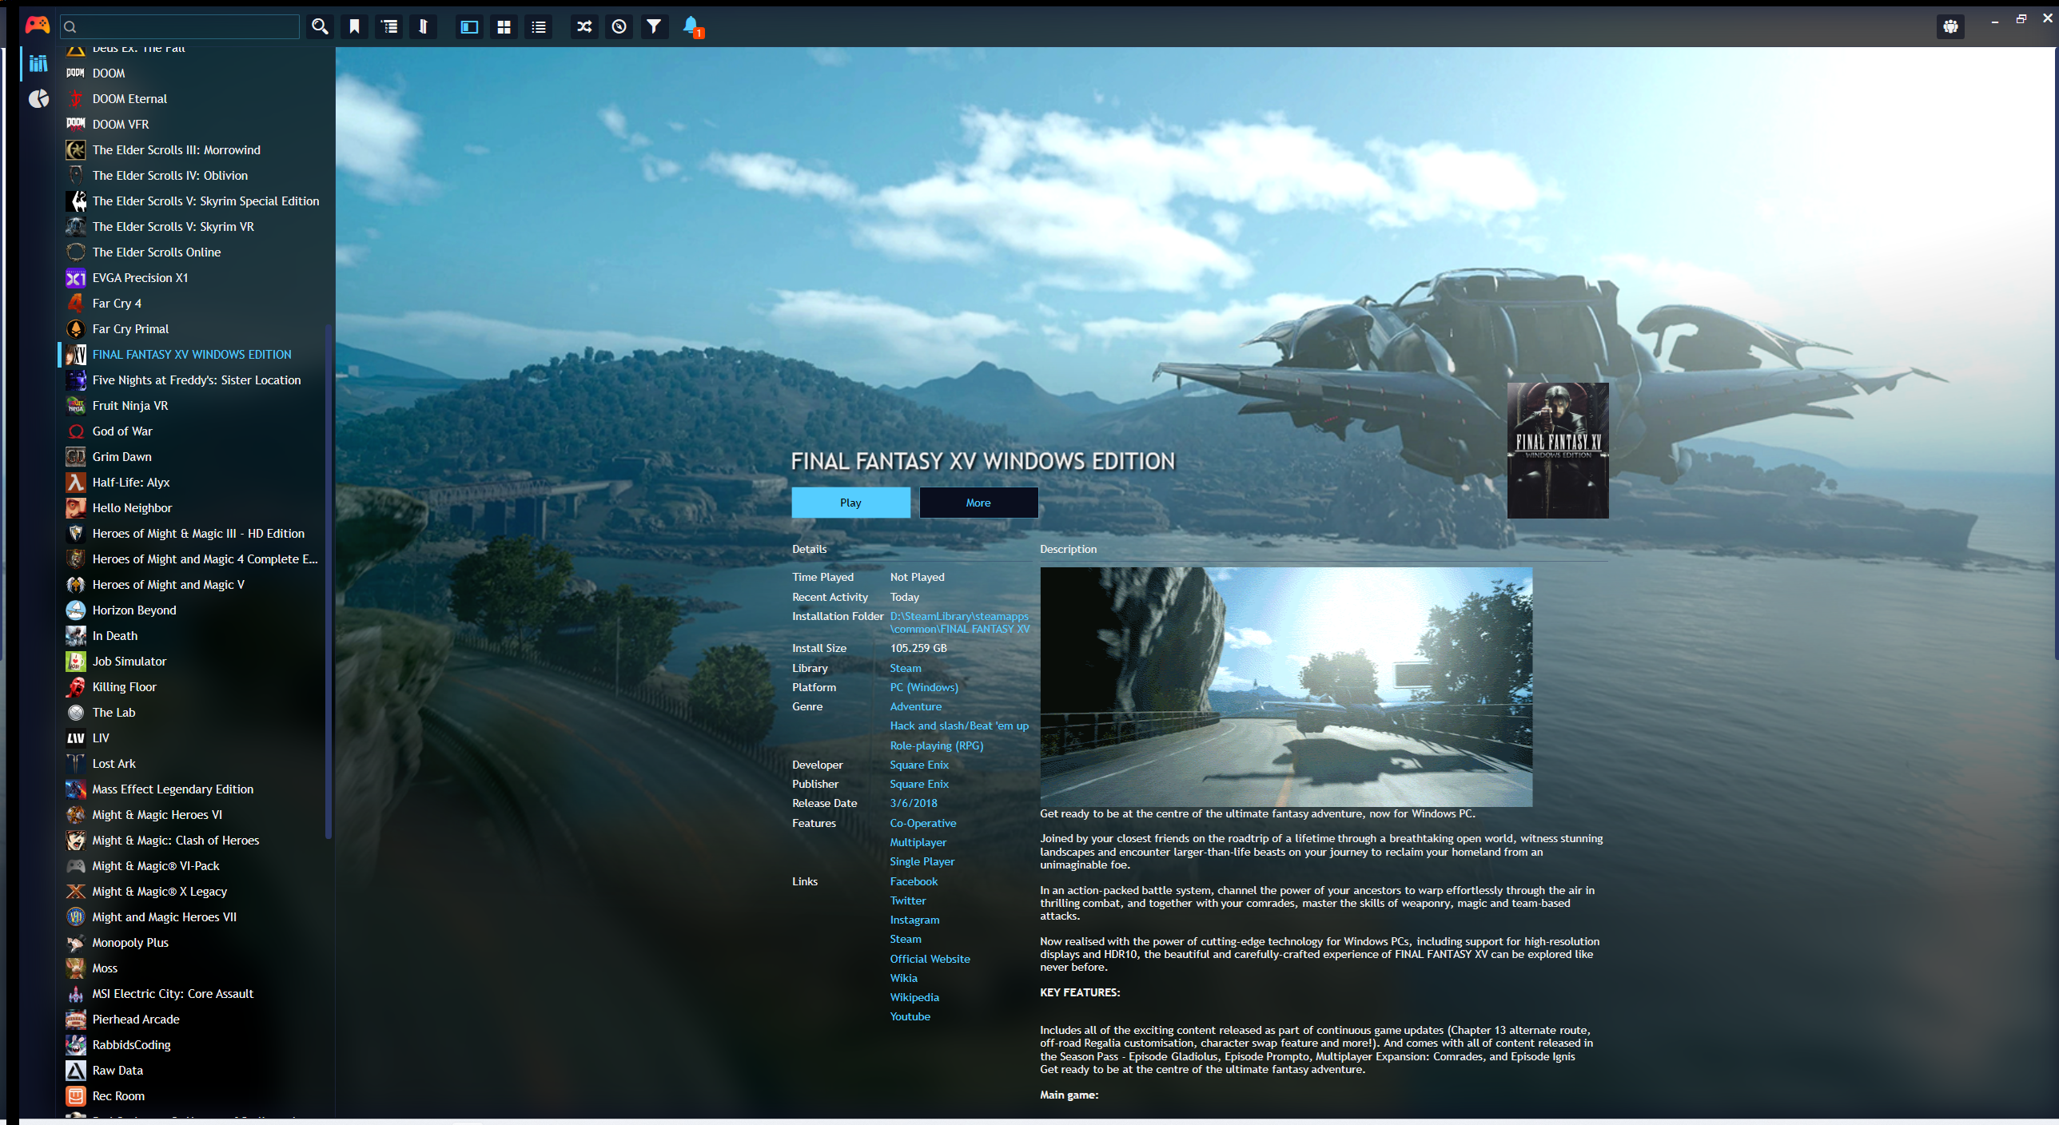Open the sort order icon
The image size is (2059, 1125).
click(424, 26)
